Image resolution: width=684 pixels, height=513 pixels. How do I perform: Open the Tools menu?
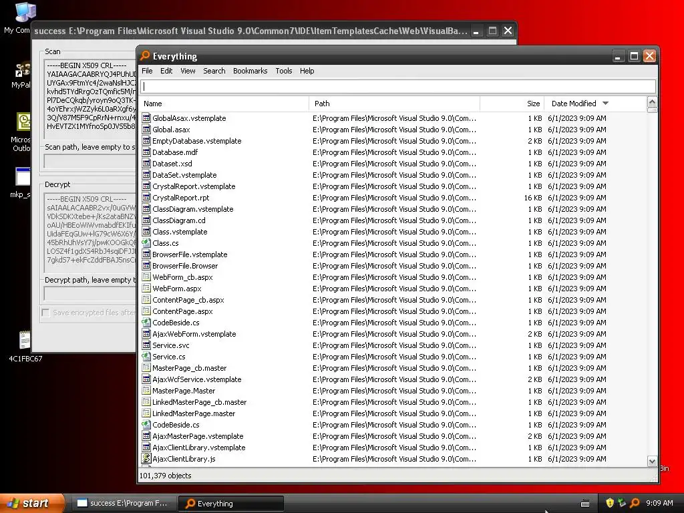pyautogui.click(x=283, y=71)
